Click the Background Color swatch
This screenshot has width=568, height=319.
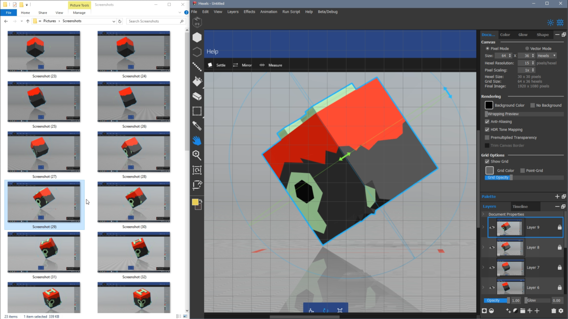(x=489, y=105)
